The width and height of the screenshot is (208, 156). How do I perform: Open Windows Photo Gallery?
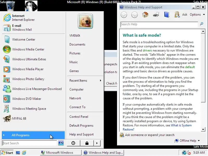pos(33,79)
